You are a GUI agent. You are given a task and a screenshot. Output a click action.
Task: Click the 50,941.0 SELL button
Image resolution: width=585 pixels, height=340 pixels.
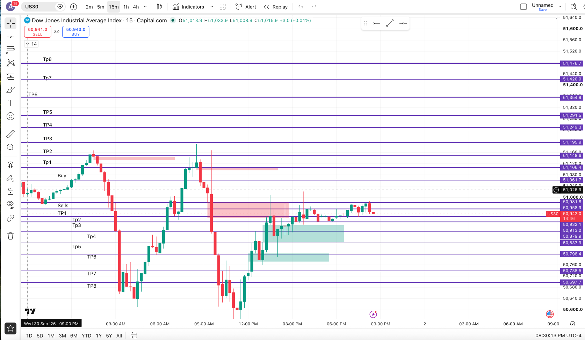pos(37,32)
